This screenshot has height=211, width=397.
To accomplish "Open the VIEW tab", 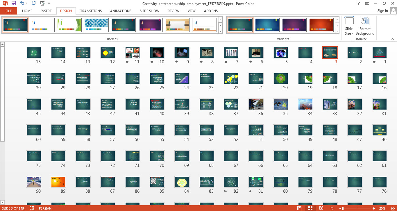I will [x=192, y=11].
